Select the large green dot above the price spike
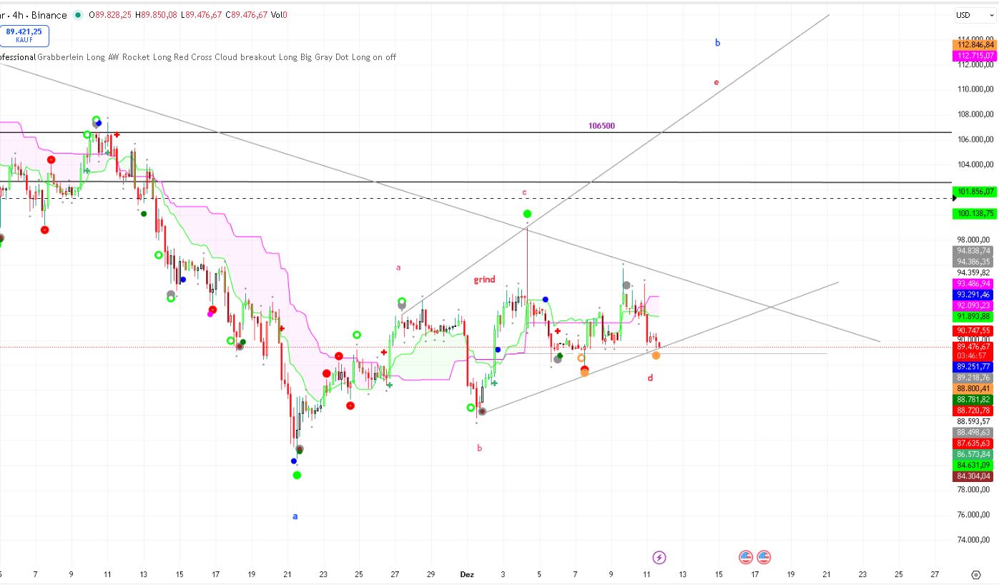Viewport: 999px width, 585px height. (x=527, y=214)
